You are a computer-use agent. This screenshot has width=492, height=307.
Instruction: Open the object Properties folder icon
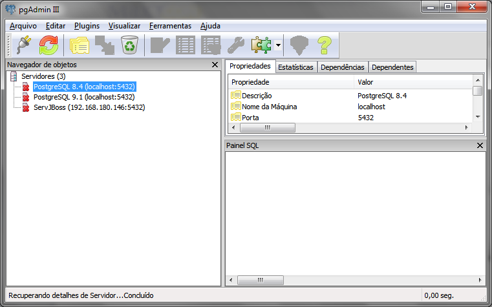[x=80, y=45]
